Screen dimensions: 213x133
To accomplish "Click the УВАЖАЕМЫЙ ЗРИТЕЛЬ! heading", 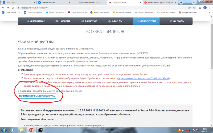I will (x=36, y=42).
